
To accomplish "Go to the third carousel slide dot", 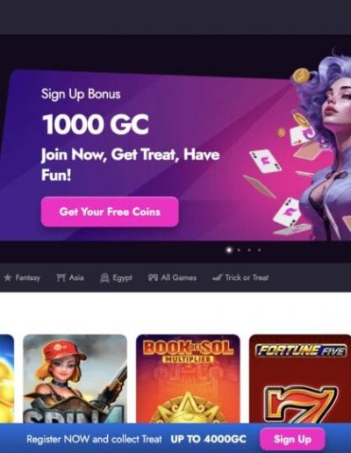I will tap(249, 250).
